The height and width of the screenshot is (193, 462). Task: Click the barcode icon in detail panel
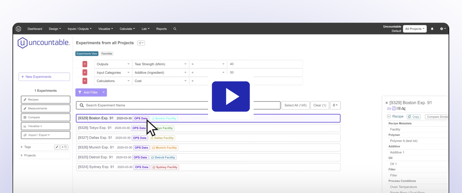(x=399, y=108)
